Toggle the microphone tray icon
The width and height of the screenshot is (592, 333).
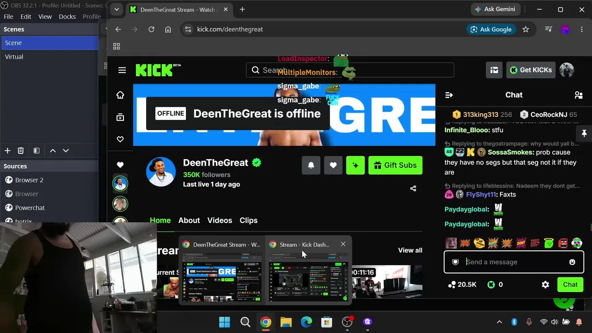tap(529, 322)
